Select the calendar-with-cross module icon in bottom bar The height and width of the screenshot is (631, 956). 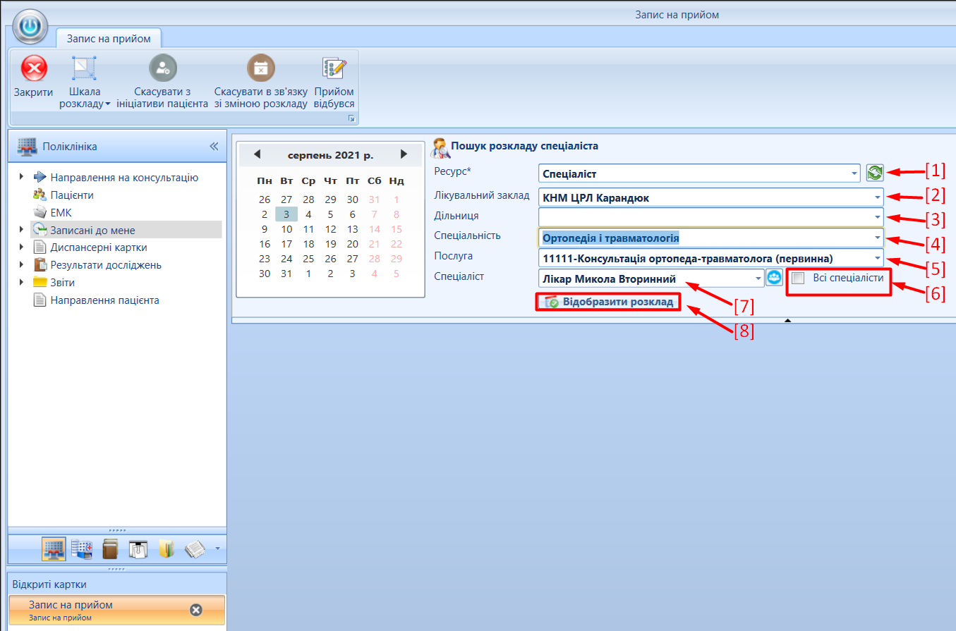pyautogui.click(x=82, y=549)
